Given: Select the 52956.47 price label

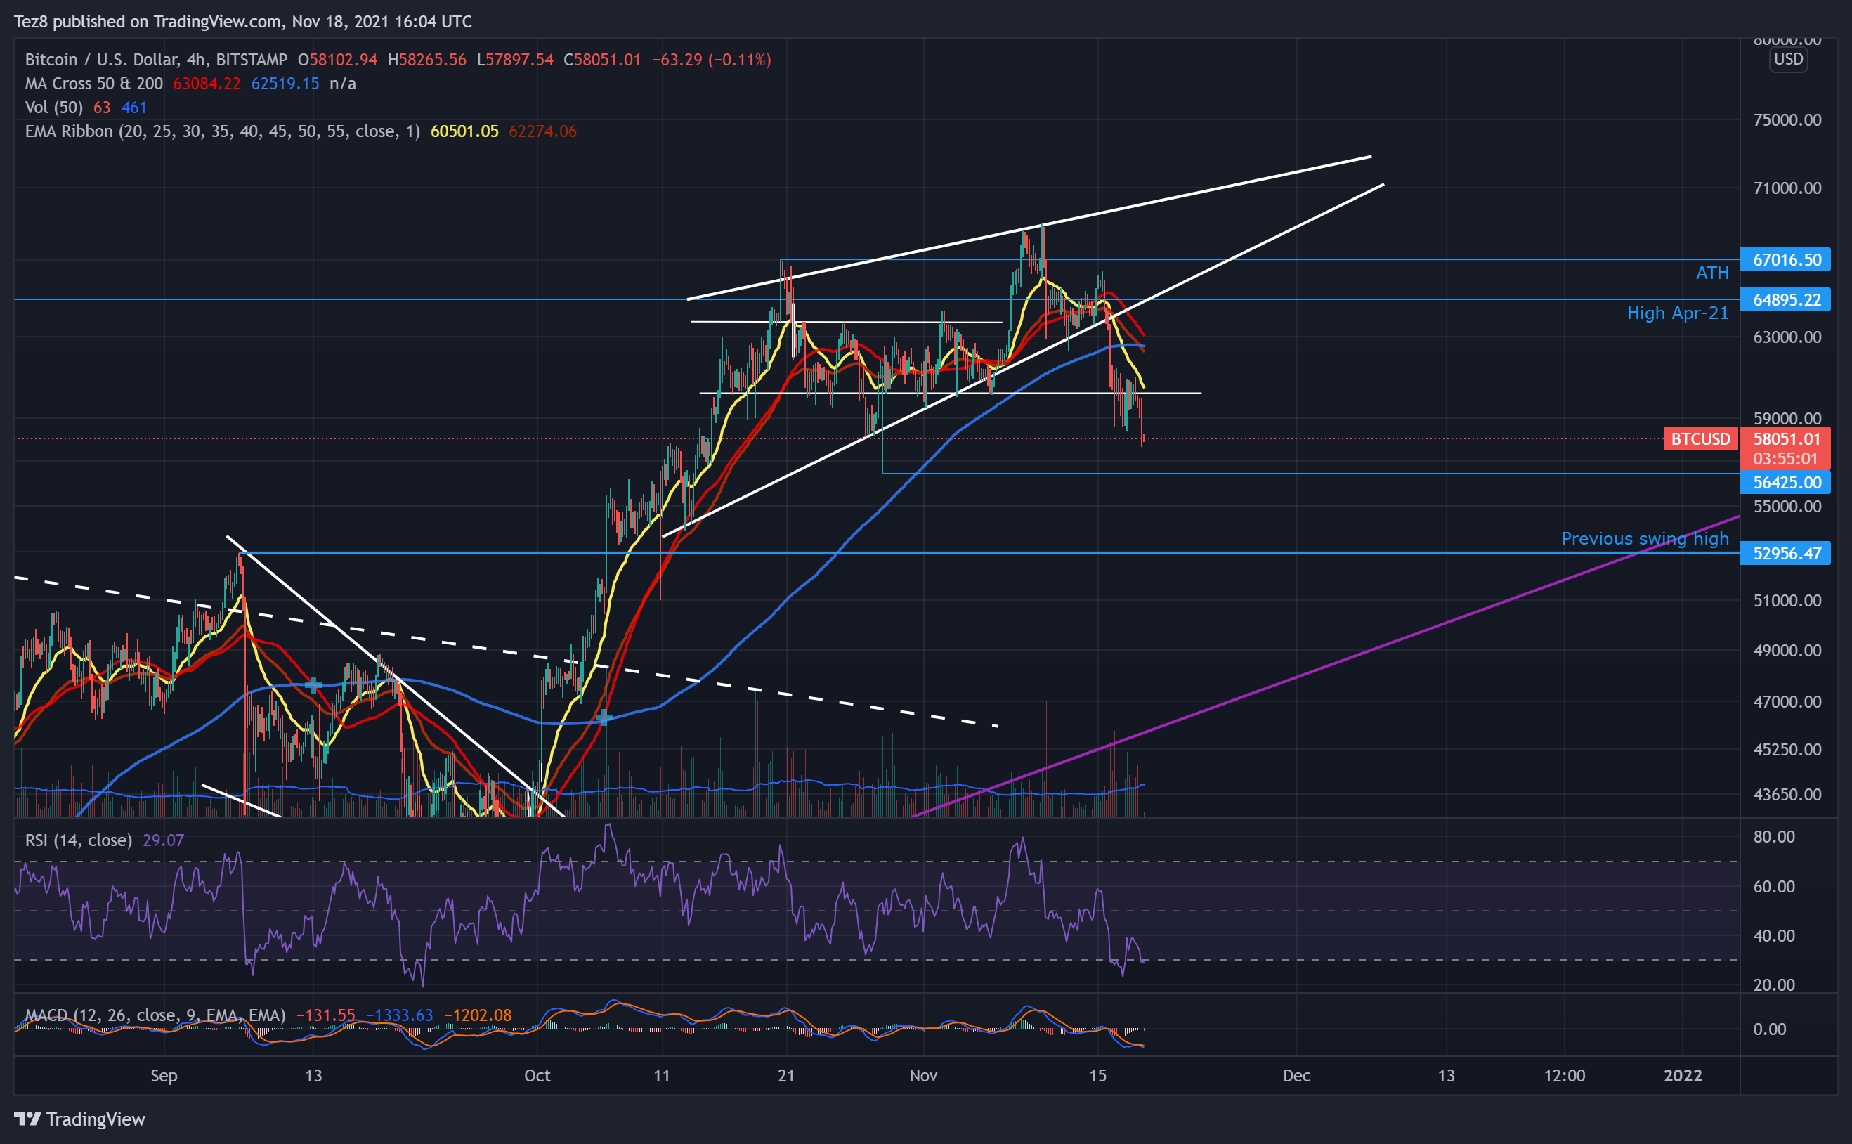Looking at the screenshot, I should click(1785, 553).
